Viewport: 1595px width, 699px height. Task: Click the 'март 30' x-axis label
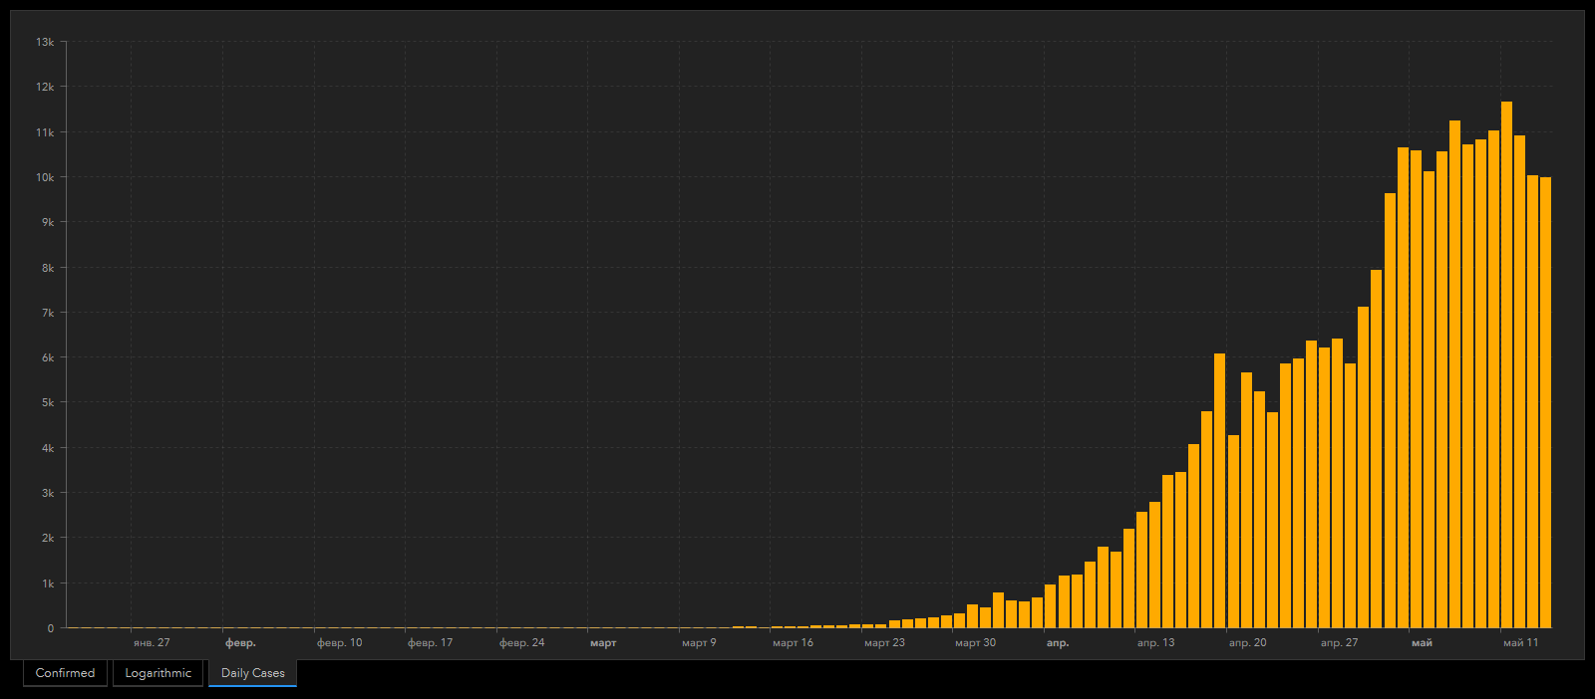pyautogui.click(x=975, y=643)
